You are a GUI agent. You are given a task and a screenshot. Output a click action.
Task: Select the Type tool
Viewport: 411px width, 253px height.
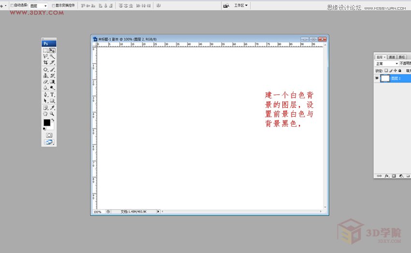52,94
